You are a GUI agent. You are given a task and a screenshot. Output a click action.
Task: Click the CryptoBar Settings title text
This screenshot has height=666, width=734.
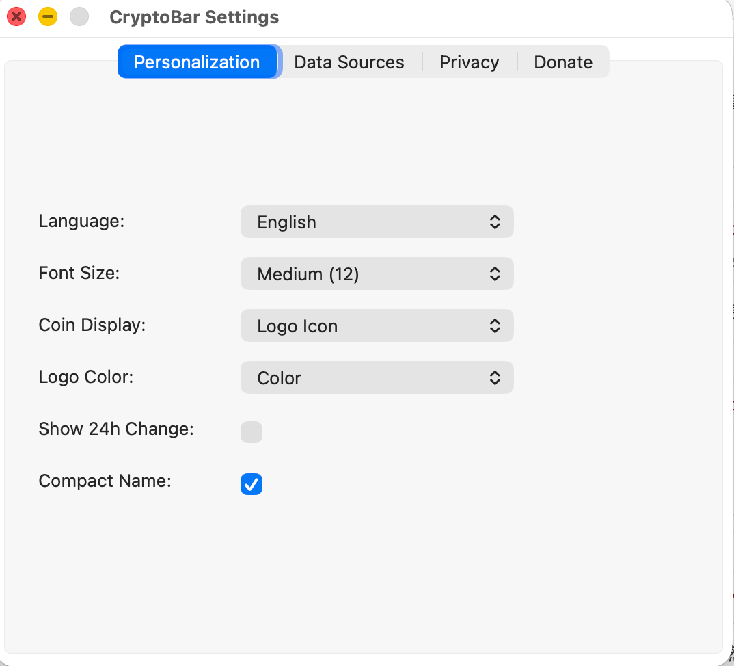[x=194, y=16]
